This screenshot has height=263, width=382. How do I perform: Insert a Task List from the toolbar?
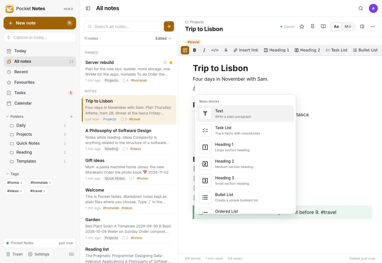tap(336, 50)
